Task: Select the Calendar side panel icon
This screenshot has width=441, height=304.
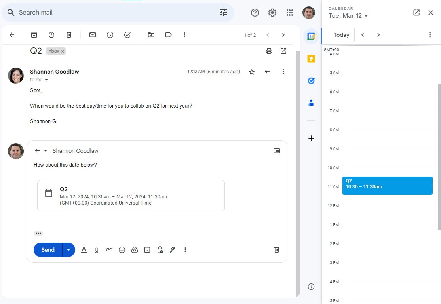Action: 311,36
